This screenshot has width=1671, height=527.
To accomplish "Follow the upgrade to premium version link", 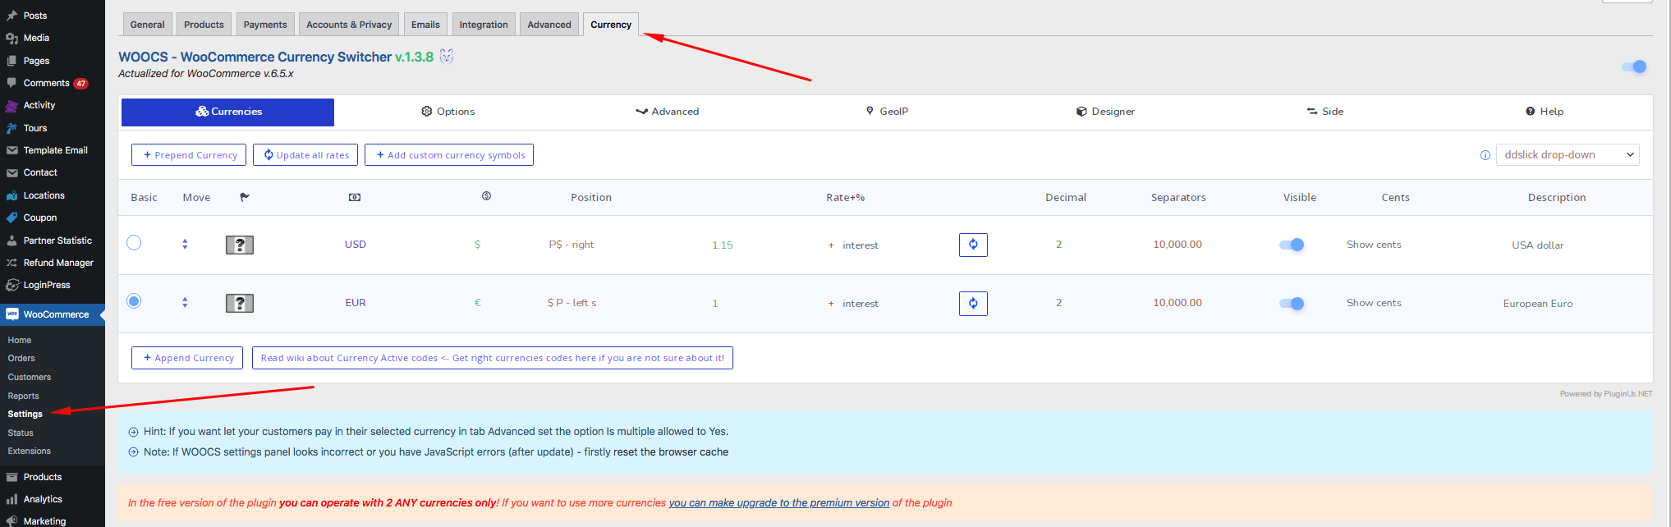I will click(778, 503).
